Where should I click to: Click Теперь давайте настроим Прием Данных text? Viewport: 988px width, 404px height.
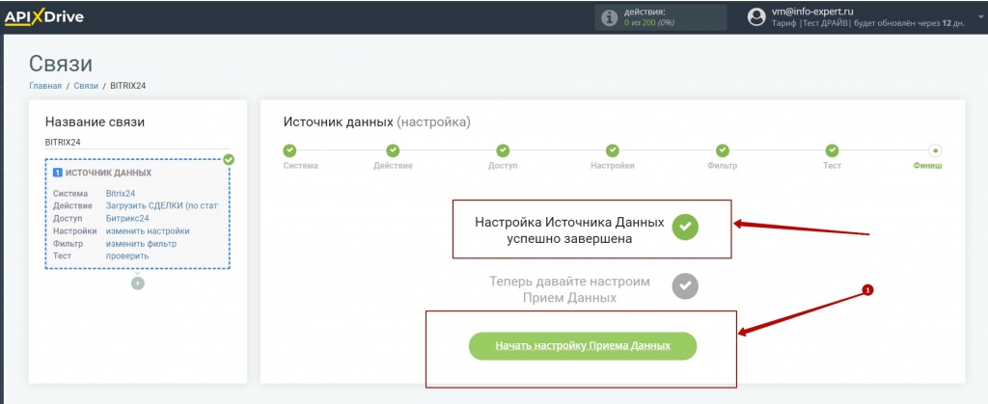click(x=569, y=289)
